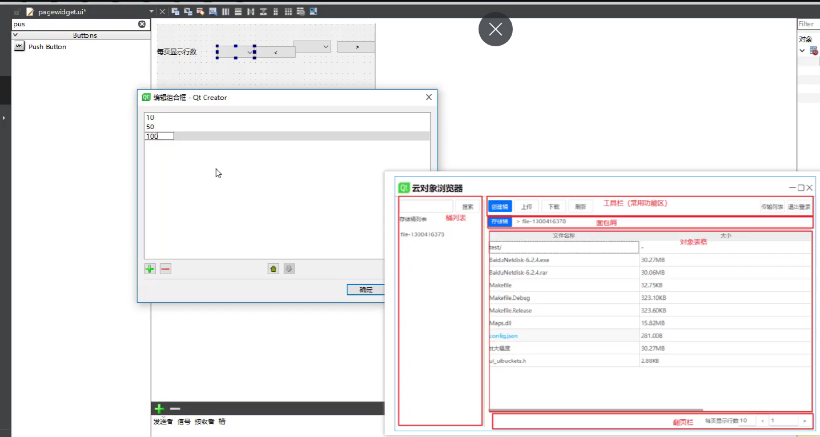Click the 每页显示行数 label on the form

tap(176, 51)
